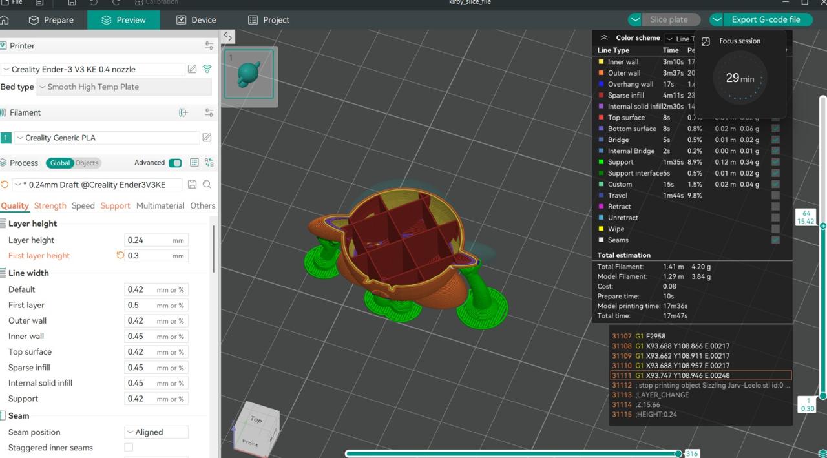Open filament settings sliders icon

coord(209,112)
